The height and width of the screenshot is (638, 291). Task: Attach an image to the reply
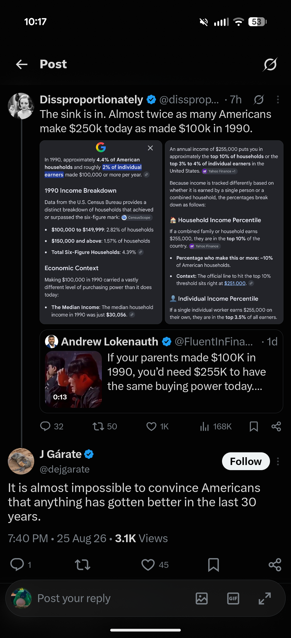click(x=202, y=598)
